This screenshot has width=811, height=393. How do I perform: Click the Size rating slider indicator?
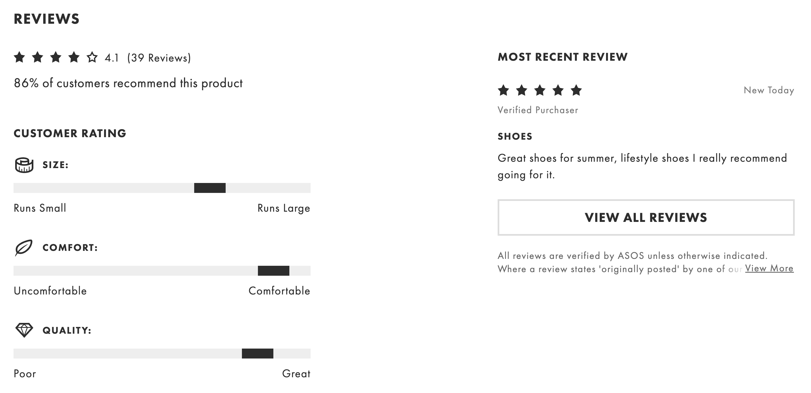[x=210, y=188]
